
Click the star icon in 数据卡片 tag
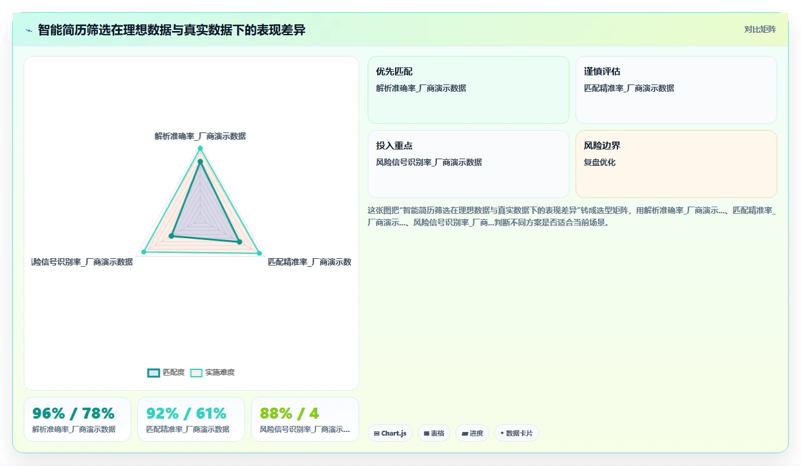coord(502,434)
